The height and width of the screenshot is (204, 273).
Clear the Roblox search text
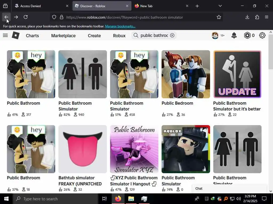pos(172,35)
